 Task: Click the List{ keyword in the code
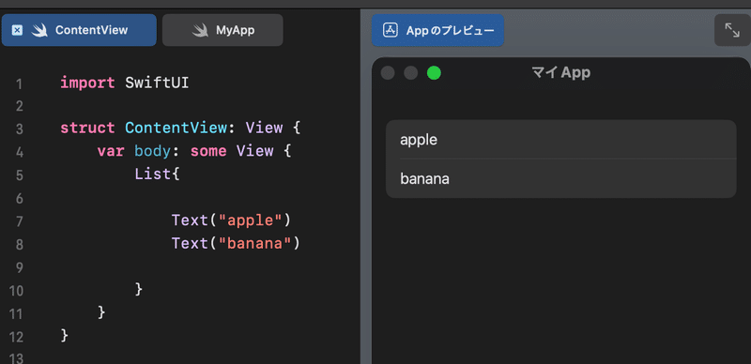pyautogui.click(x=157, y=174)
